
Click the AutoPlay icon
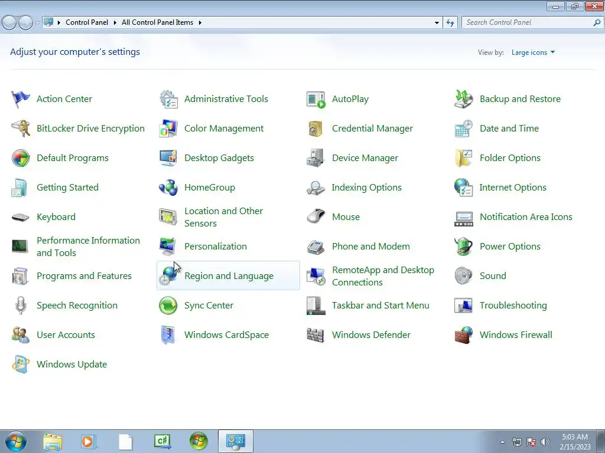coord(316,99)
